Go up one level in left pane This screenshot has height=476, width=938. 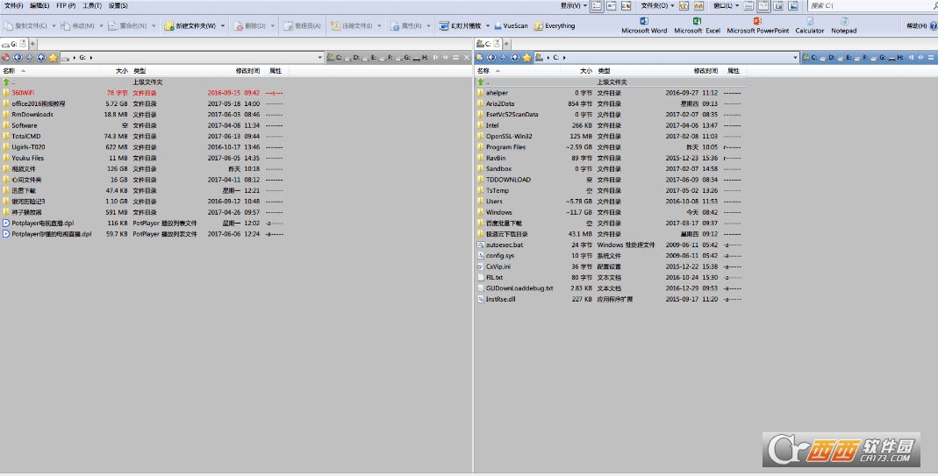click(40, 57)
